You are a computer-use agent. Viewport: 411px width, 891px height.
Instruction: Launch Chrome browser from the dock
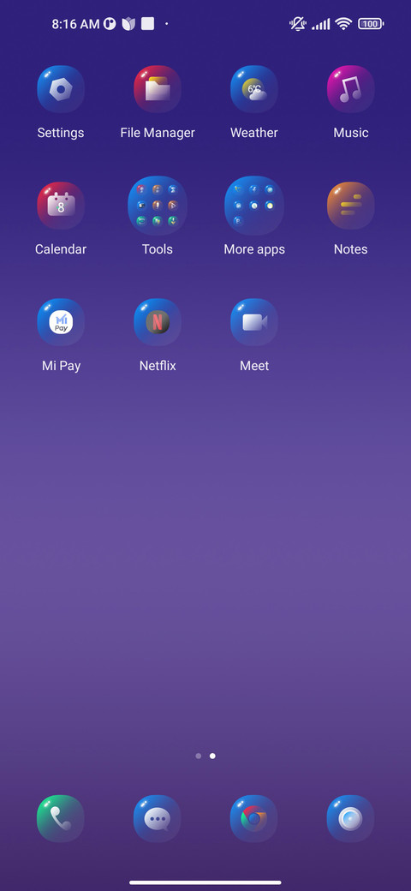pos(253,819)
